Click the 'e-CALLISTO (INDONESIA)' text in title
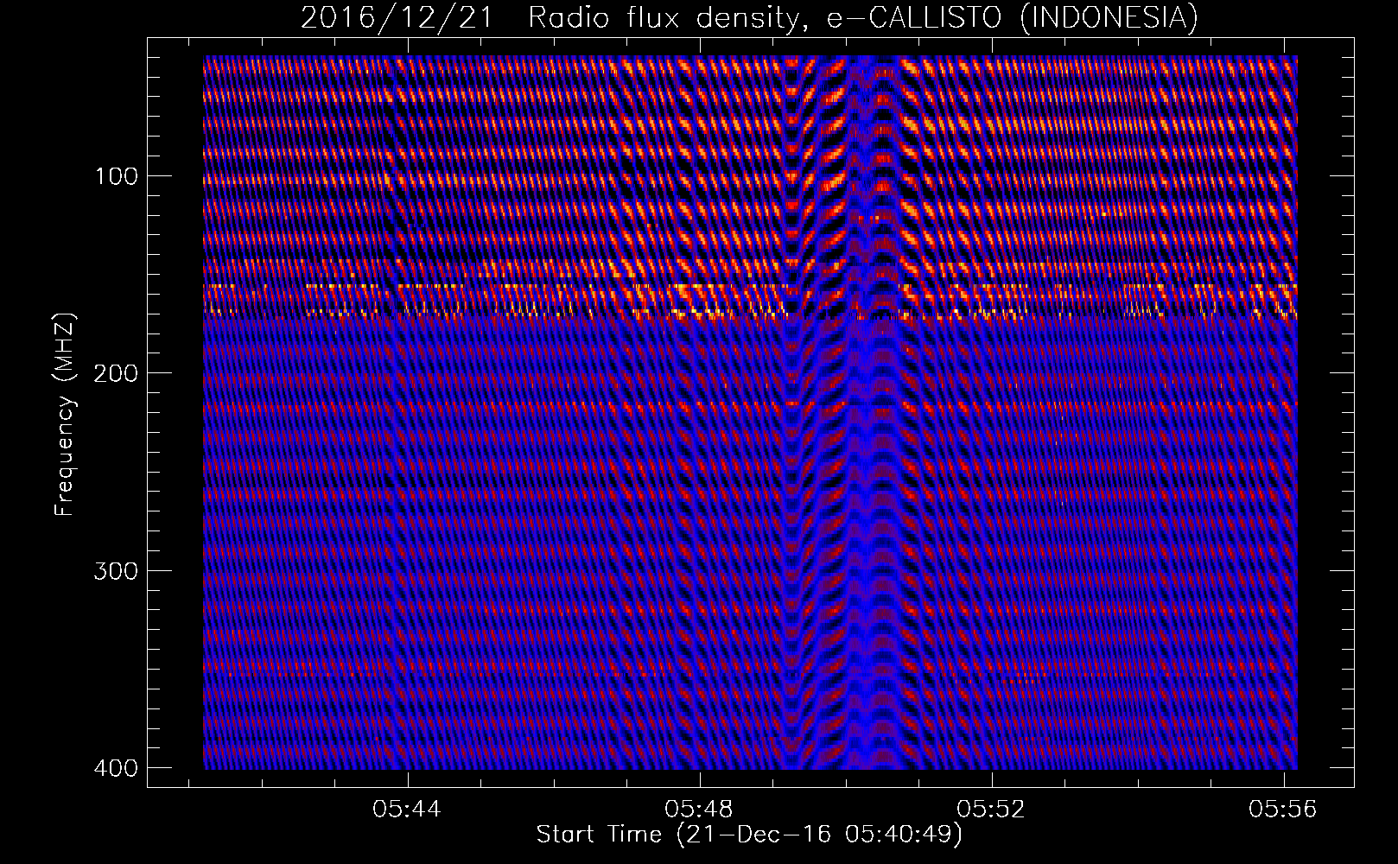 coord(1013,18)
